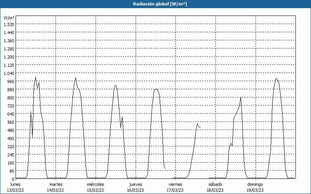Click the 1.280 y-axis value
Screen dimensions: 311x194
pyautogui.click(x=9, y=49)
